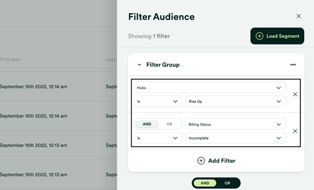The height and width of the screenshot is (190, 314).
Task: Open the Is operator dropdown for Billing Status
Action: 158,138
